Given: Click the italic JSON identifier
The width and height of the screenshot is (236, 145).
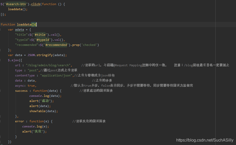Looking at the screenshot, I should [31, 55].
